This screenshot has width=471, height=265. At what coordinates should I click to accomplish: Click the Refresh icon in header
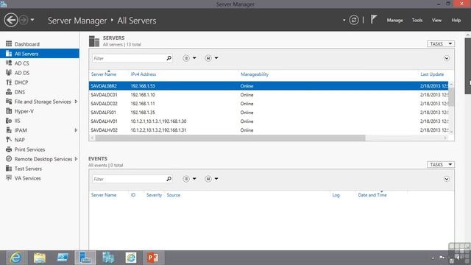click(353, 20)
